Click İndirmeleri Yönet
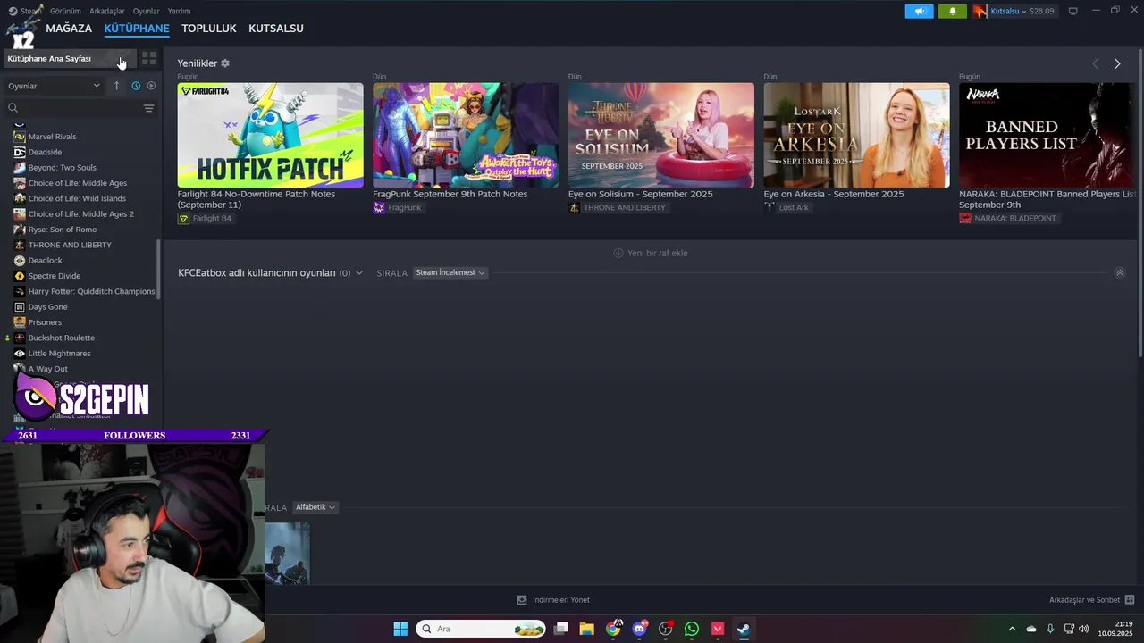Screen dimensions: 1144x643 553,600
